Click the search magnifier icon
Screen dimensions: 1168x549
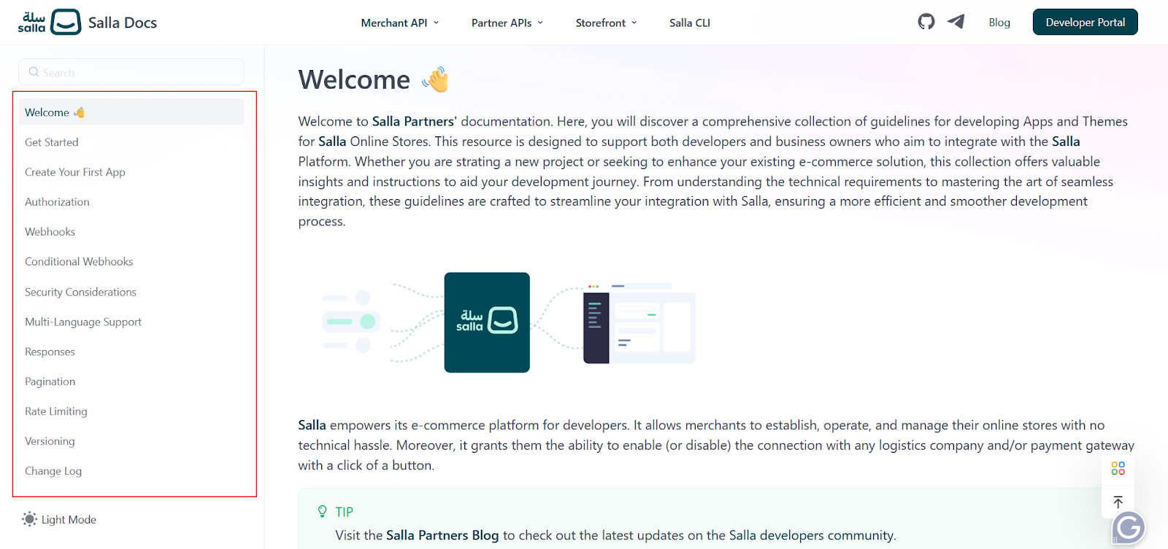click(34, 72)
